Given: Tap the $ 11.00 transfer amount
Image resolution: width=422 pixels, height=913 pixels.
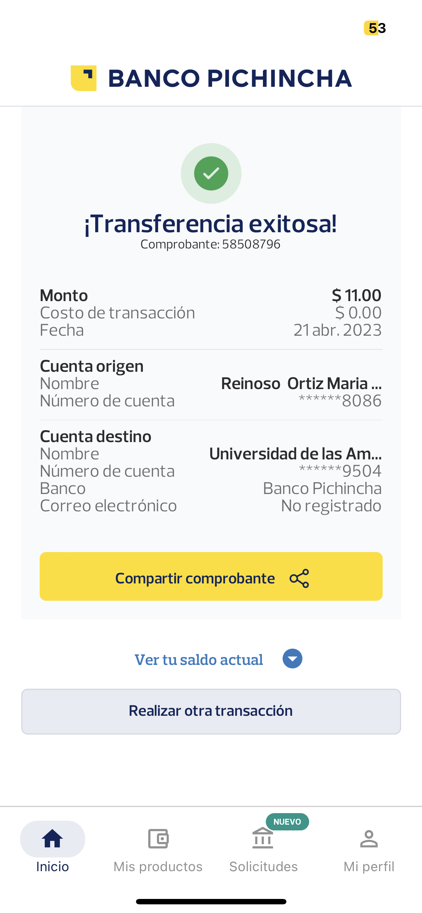Looking at the screenshot, I should coord(356,296).
